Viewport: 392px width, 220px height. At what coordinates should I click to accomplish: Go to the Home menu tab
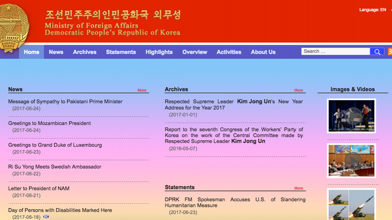[x=32, y=52]
